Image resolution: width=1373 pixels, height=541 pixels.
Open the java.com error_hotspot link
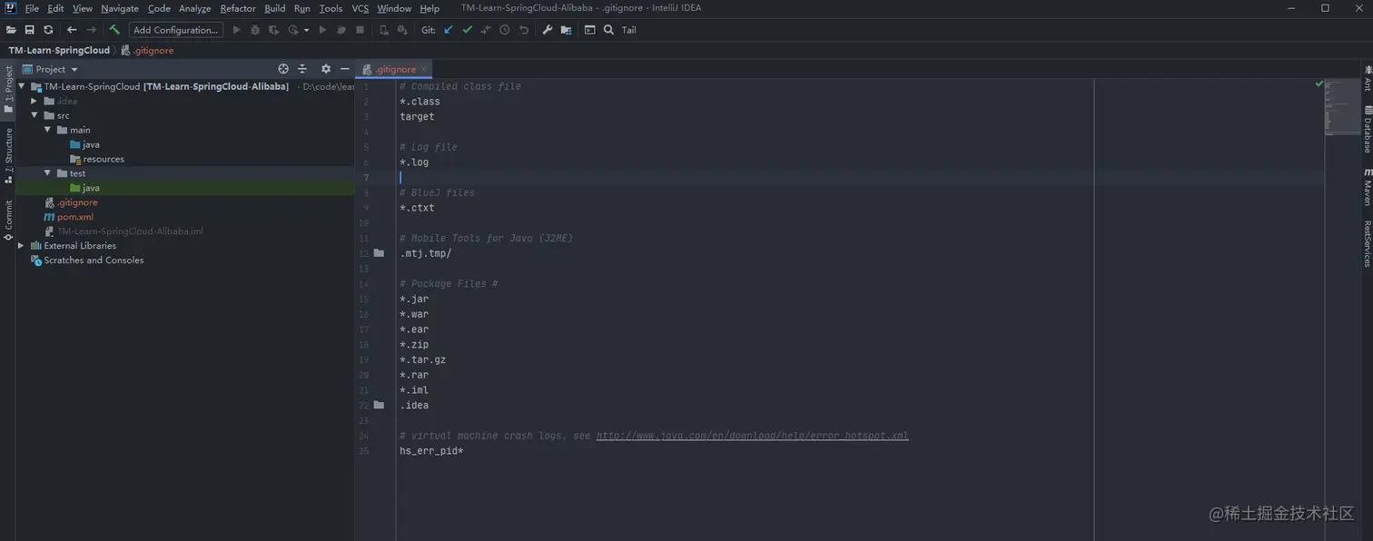pos(752,436)
